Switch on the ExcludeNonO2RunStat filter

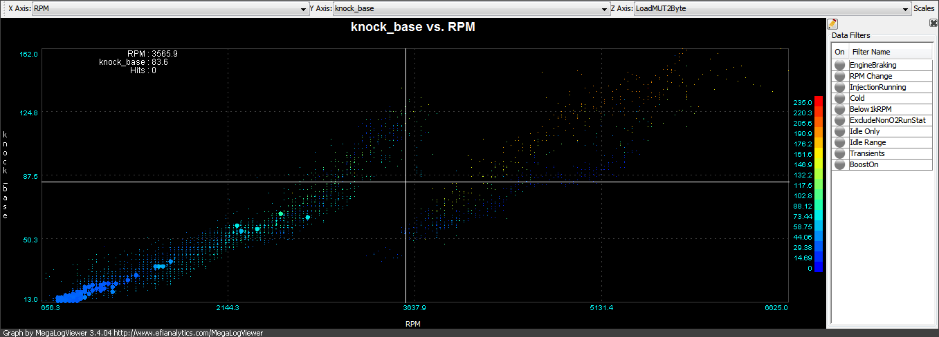pos(839,120)
